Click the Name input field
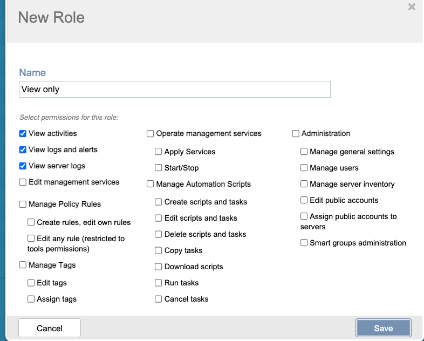 tap(175, 89)
